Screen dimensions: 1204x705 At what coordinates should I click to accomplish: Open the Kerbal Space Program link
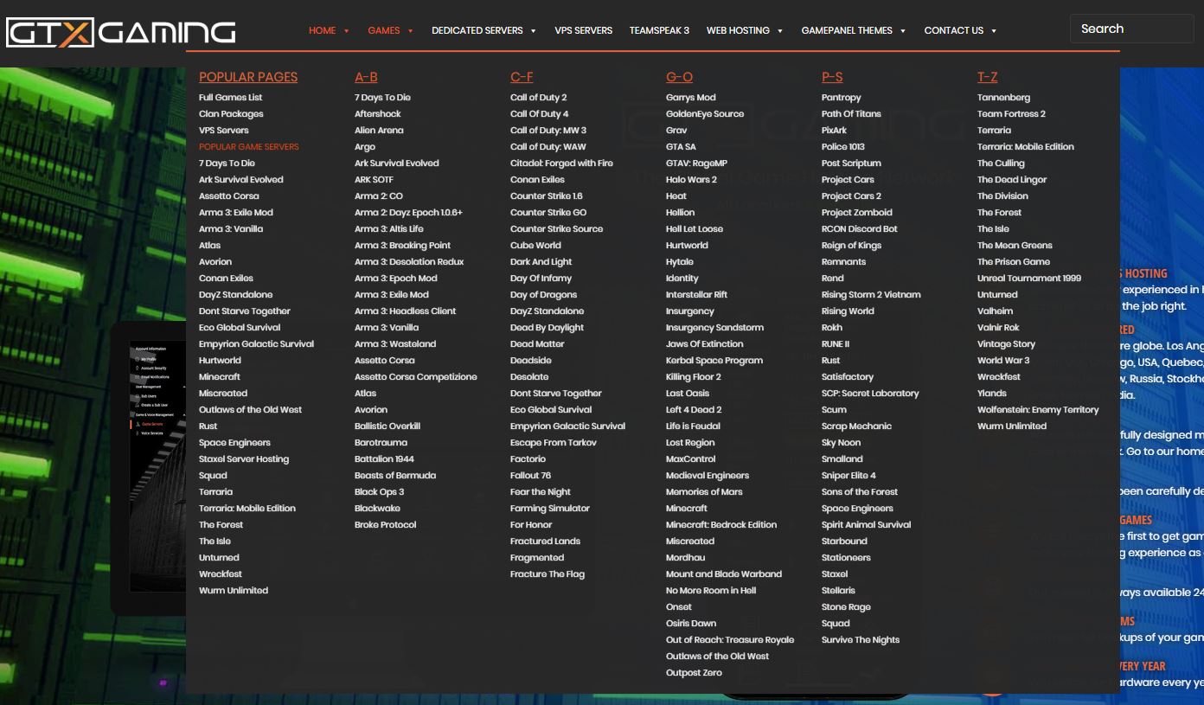tap(714, 361)
